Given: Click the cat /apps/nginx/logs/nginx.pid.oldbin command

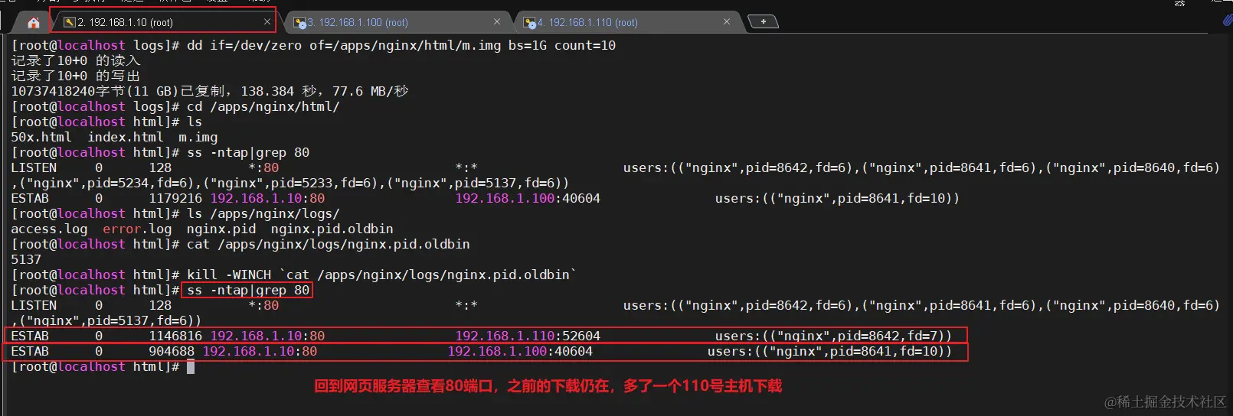Looking at the screenshot, I should click(x=329, y=244).
